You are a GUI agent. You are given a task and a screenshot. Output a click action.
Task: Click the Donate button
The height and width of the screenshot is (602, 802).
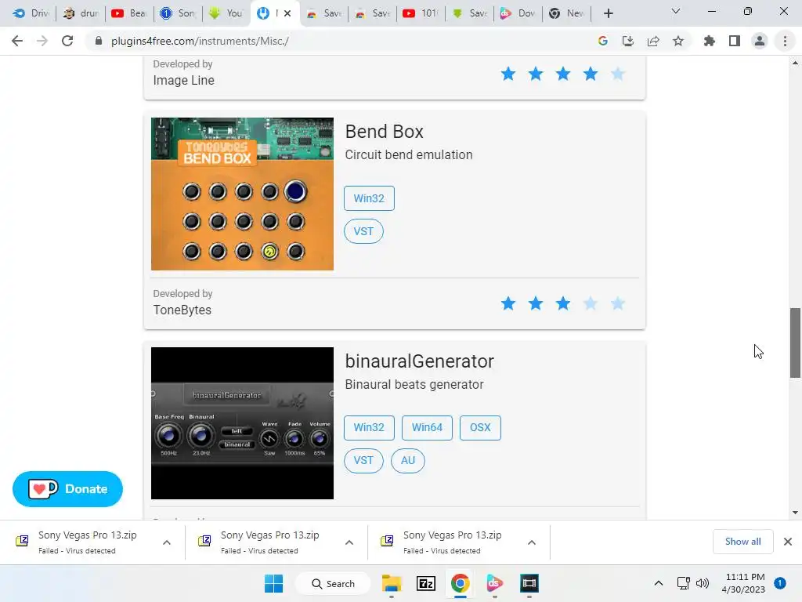(x=67, y=489)
